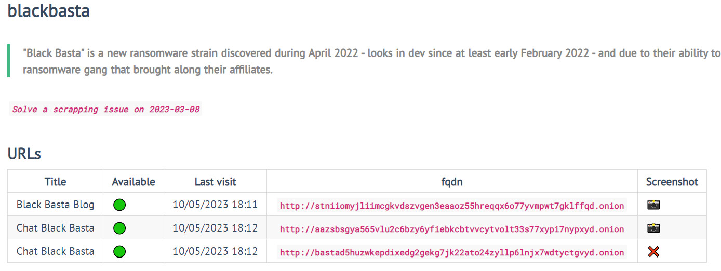This screenshot has width=721, height=271.
Task: Select the Black Basta Blog title cell
Action: click(56, 205)
